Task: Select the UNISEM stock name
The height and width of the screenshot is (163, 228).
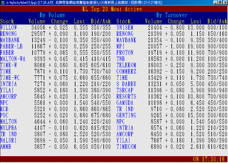Action: pyautogui.click(x=125, y=28)
